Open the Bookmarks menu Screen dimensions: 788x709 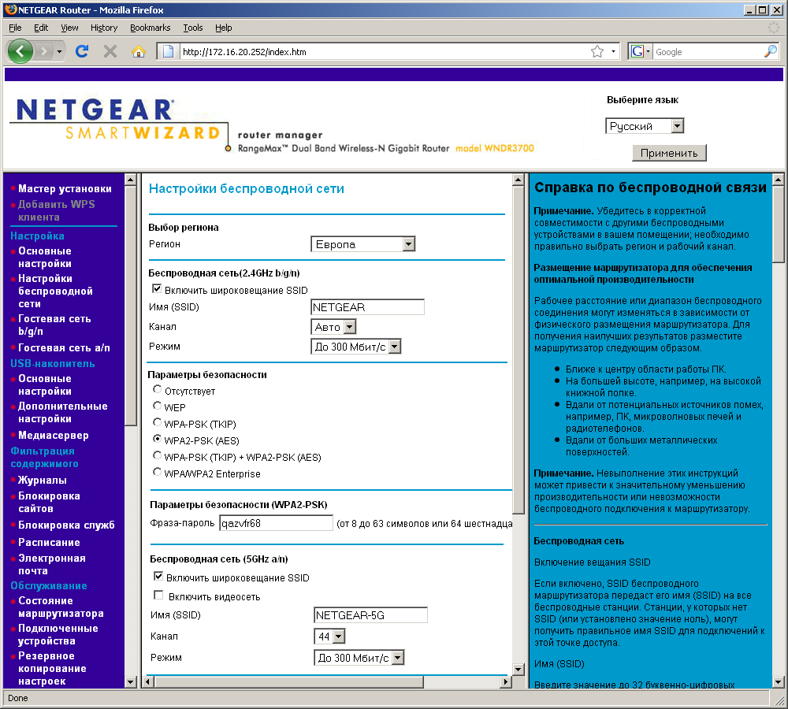pyautogui.click(x=151, y=28)
